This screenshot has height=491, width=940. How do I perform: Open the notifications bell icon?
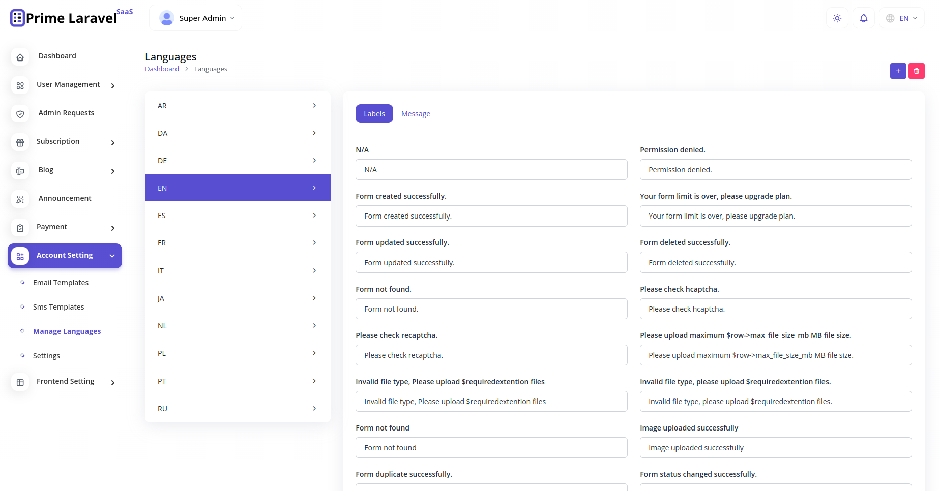(863, 18)
